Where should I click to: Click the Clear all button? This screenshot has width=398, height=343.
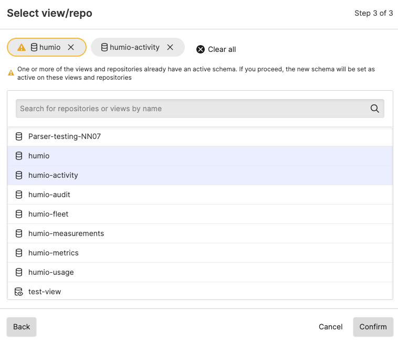click(x=216, y=49)
